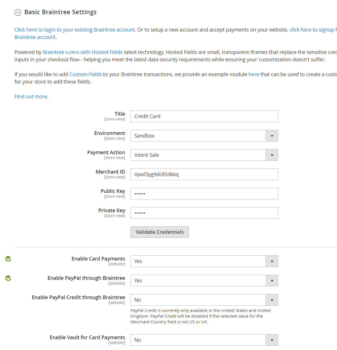This screenshot has width=337, height=350.
Task: Click the Merchant ID input field
Action: 204,174
